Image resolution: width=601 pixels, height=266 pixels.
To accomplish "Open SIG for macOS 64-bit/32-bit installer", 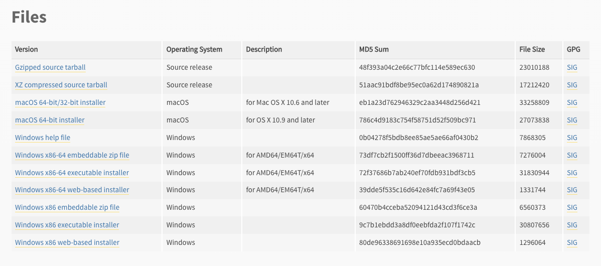I will pyautogui.click(x=572, y=102).
